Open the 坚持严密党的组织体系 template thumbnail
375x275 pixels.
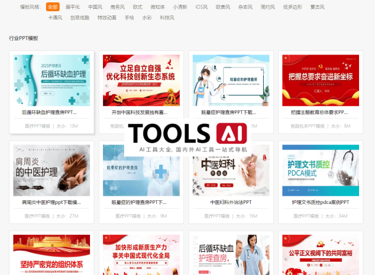(51, 255)
